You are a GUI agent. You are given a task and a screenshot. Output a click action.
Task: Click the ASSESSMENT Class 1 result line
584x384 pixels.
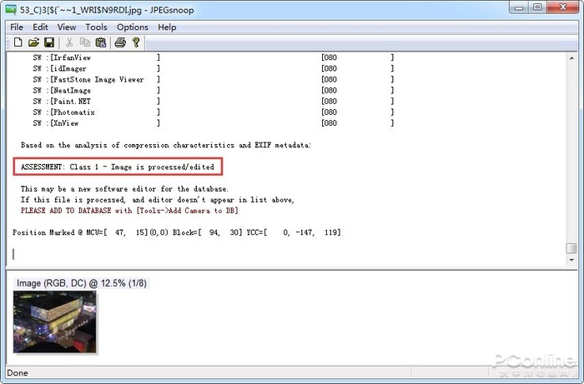[117, 167]
